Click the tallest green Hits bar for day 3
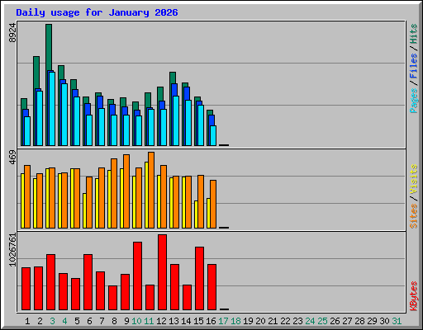Screen dimensions: 423x330 [x=49, y=47]
